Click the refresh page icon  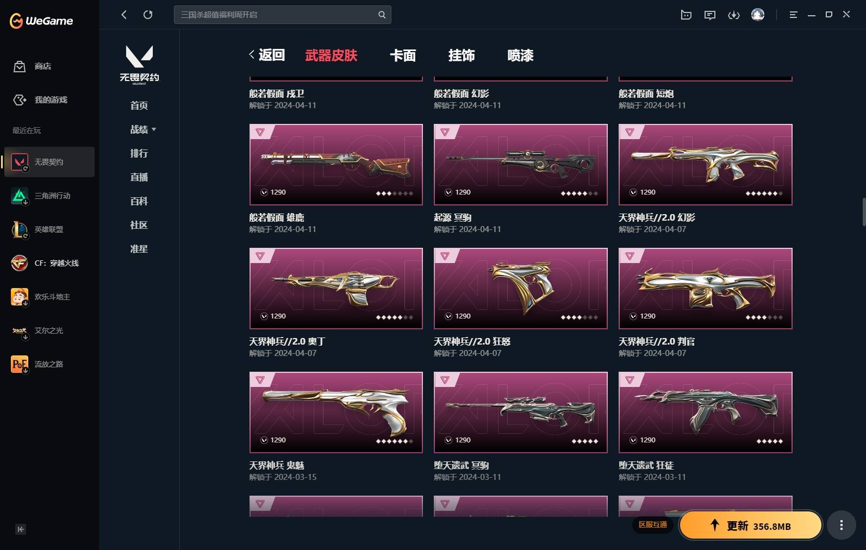coord(148,15)
